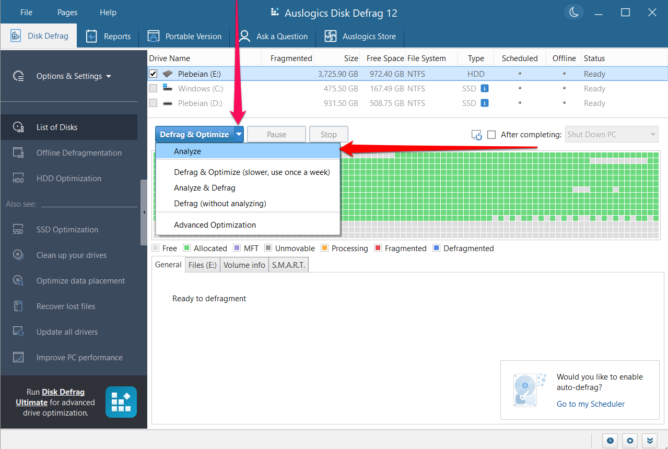This screenshot has height=449, width=668.
Task: Expand the Options & Settings dropdown
Action: [73, 76]
